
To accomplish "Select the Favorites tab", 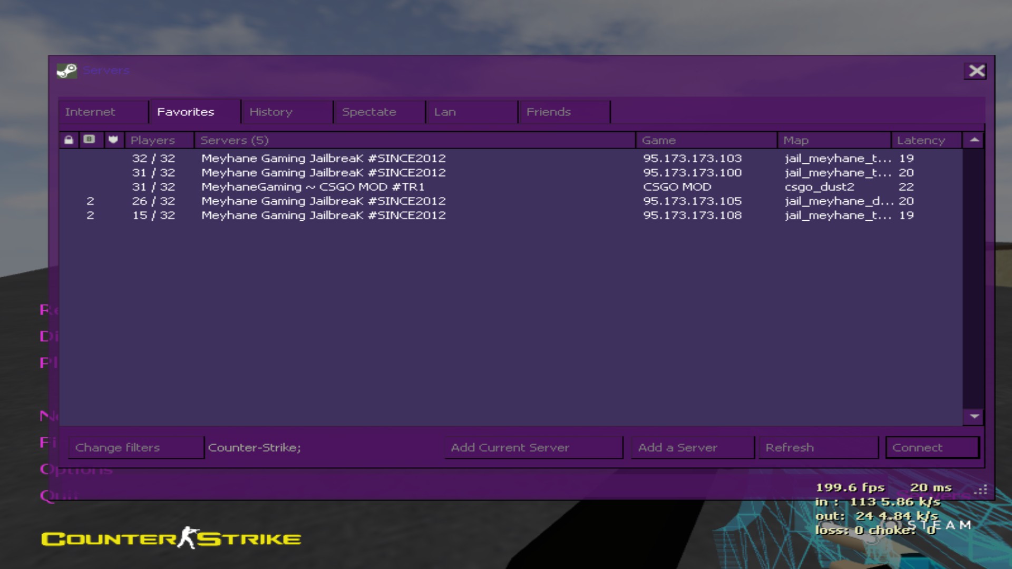I will click(194, 112).
